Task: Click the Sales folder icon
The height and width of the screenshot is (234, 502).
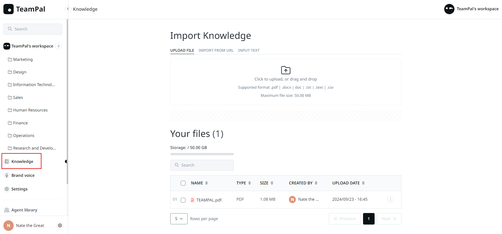Action: 10,98
